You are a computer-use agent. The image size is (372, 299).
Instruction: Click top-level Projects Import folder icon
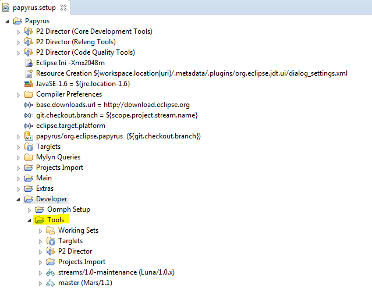tap(29, 168)
